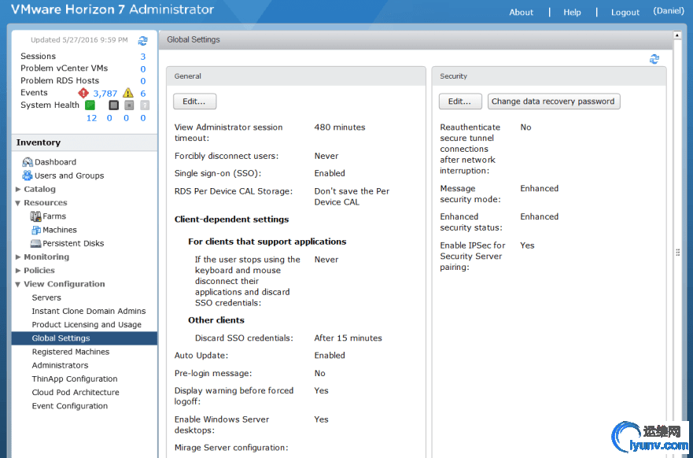Click the scrollbar up arrow
Screen dimensions: 693x458
(x=677, y=35)
